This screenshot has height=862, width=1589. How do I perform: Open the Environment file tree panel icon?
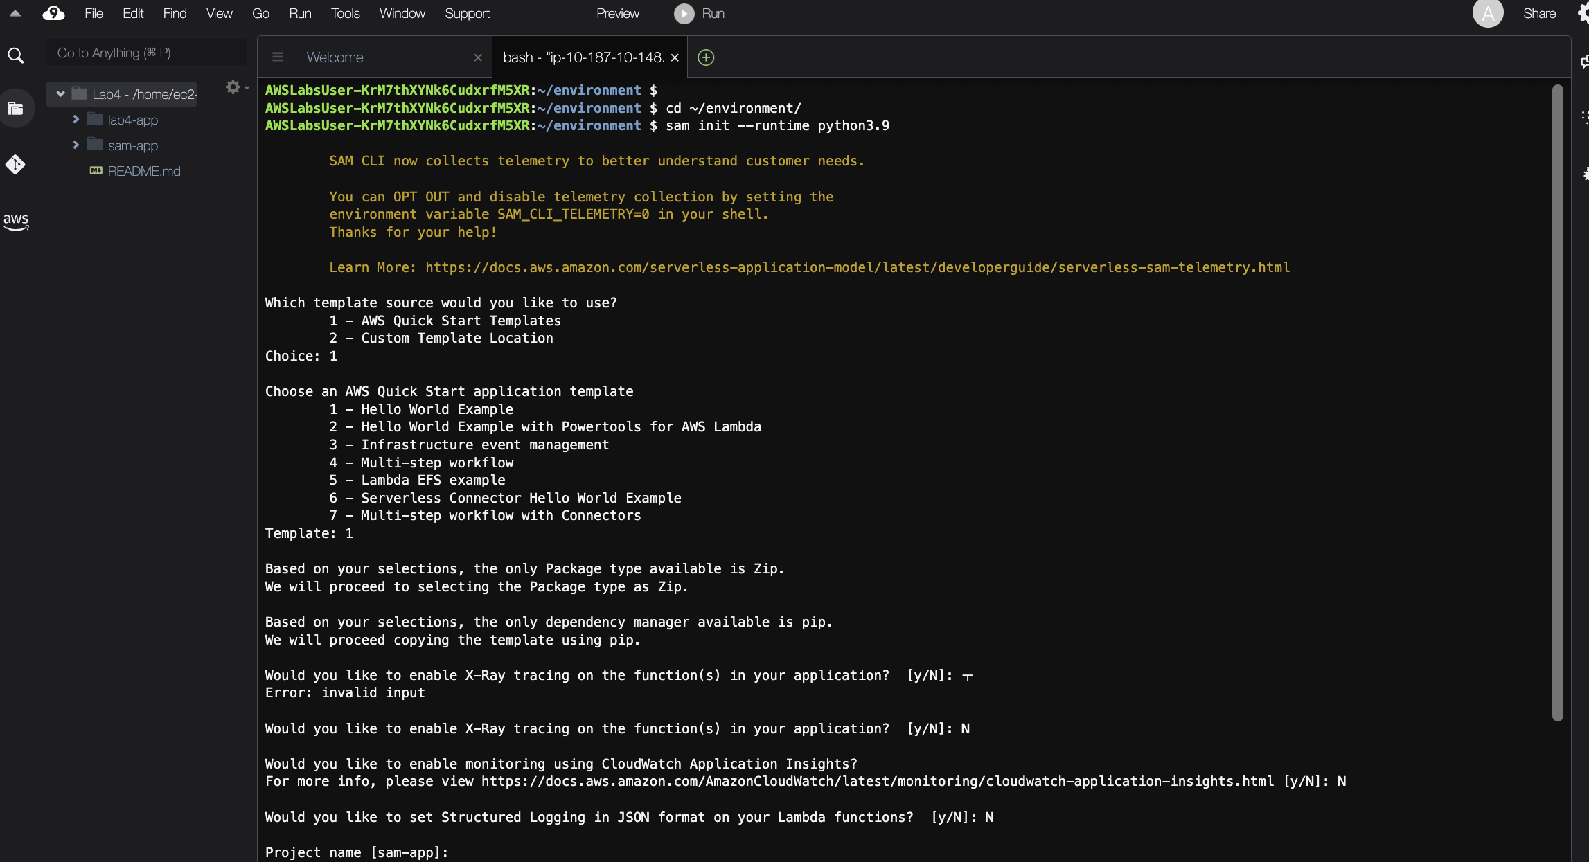[15, 108]
